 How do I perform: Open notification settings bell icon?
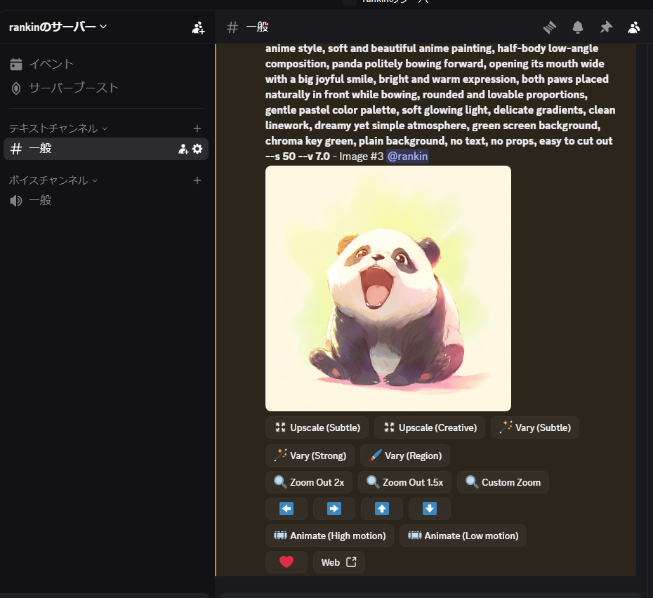click(578, 27)
